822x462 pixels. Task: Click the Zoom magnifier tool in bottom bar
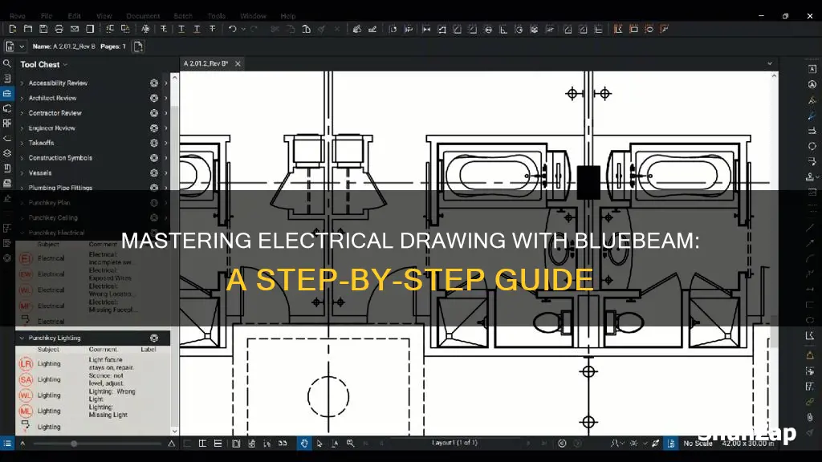pyautogui.click(x=350, y=444)
